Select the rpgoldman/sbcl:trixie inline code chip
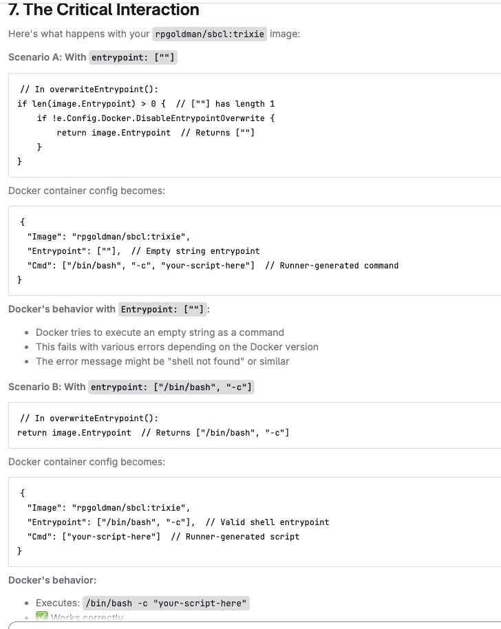The width and height of the screenshot is (501, 629). pyautogui.click(x=209, y=34)
